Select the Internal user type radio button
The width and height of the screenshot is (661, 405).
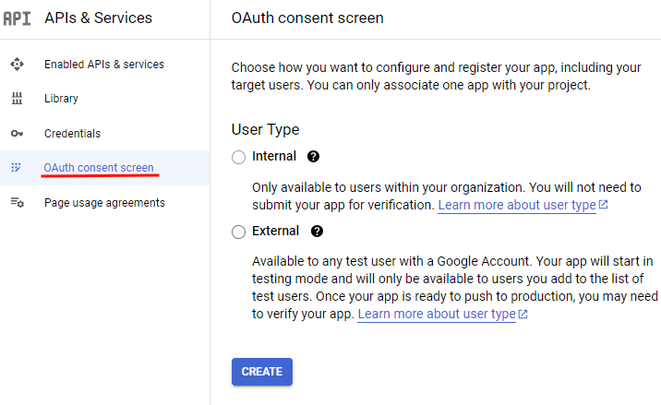click(239, 158)
